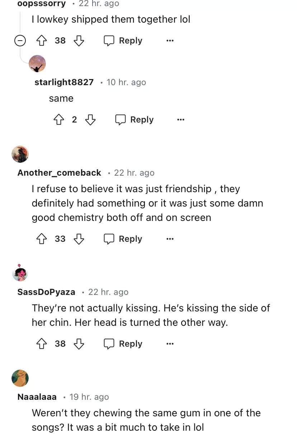The image size is (297, 435).
Task: Upvote starlight8827's 'same' comment
Action: 58,120
